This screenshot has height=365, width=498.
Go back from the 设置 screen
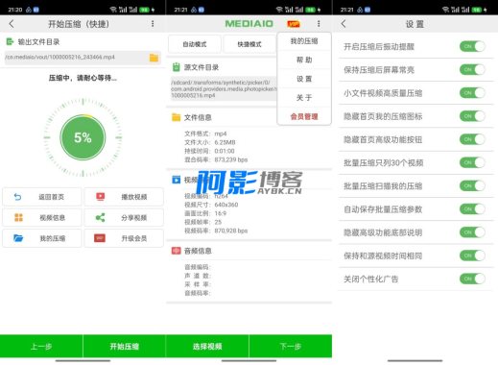[x=344, y=24]
